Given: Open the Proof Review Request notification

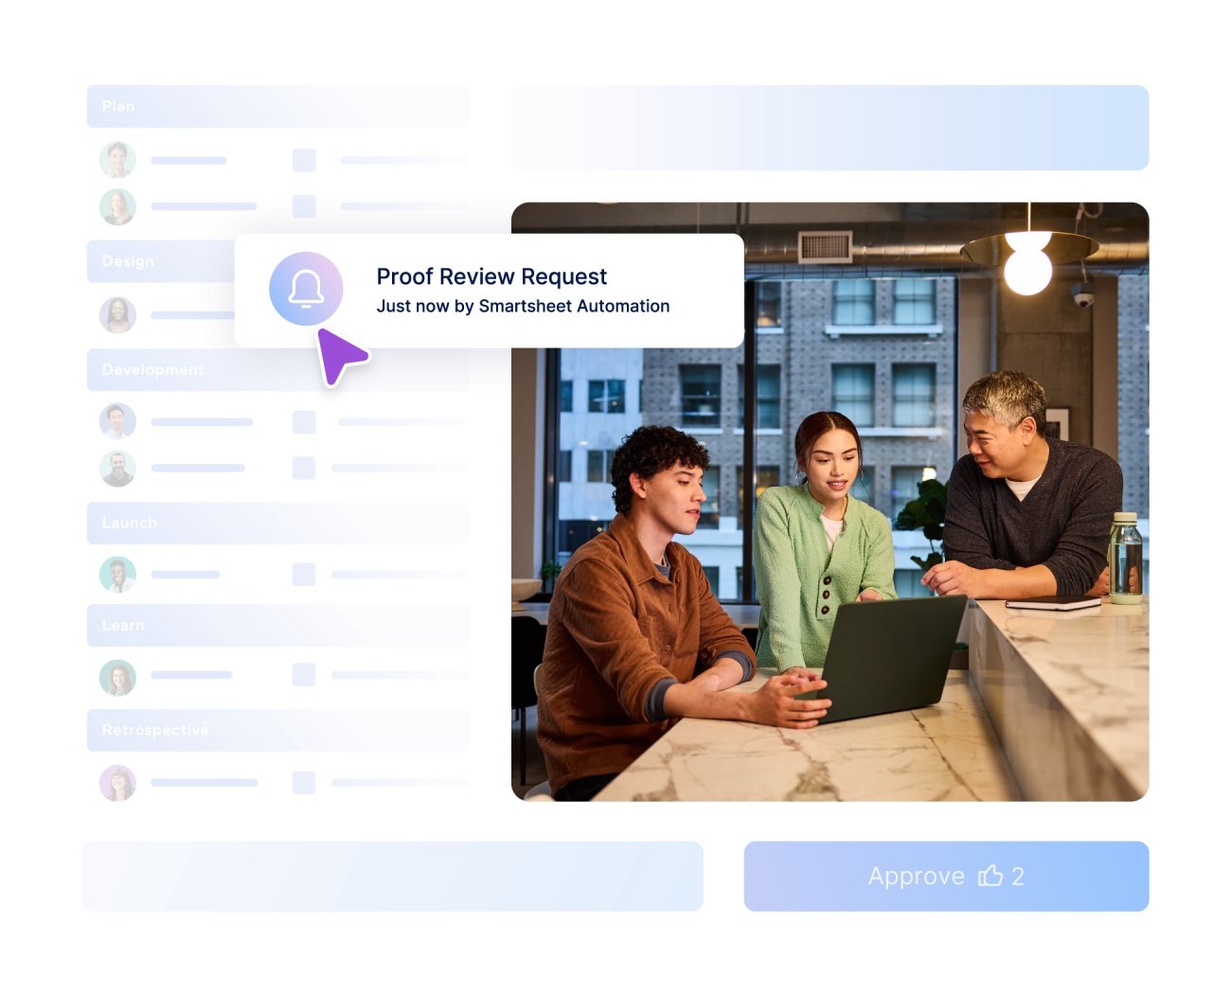Looking at the screenshot, I should point(491,290).
